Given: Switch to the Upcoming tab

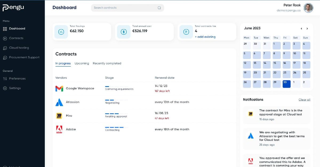Looking at the screenshot, I should (x=82, y=63).
